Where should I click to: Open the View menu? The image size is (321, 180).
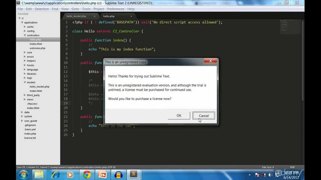tap(65, 9)
